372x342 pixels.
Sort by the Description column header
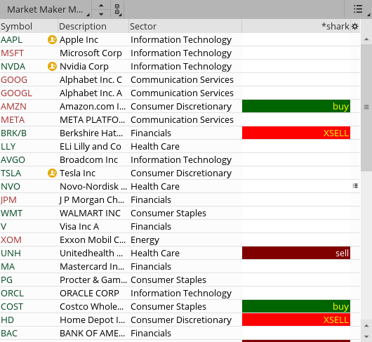pyautogui.click(x=93, y=27)
